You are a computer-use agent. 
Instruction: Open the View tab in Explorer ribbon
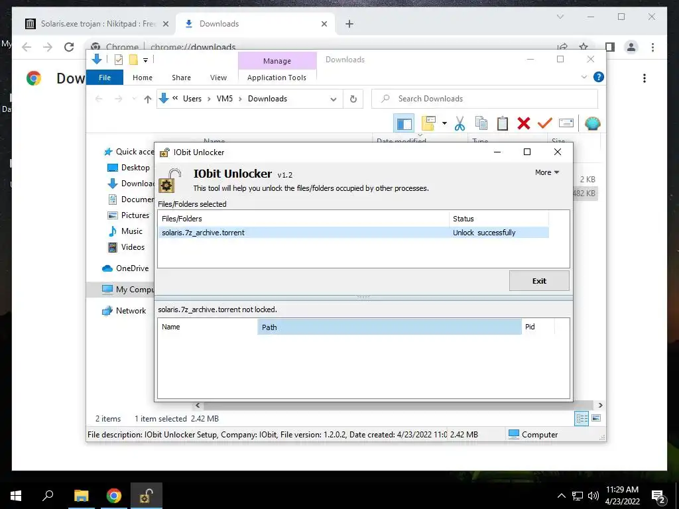[x=218, y=78]
